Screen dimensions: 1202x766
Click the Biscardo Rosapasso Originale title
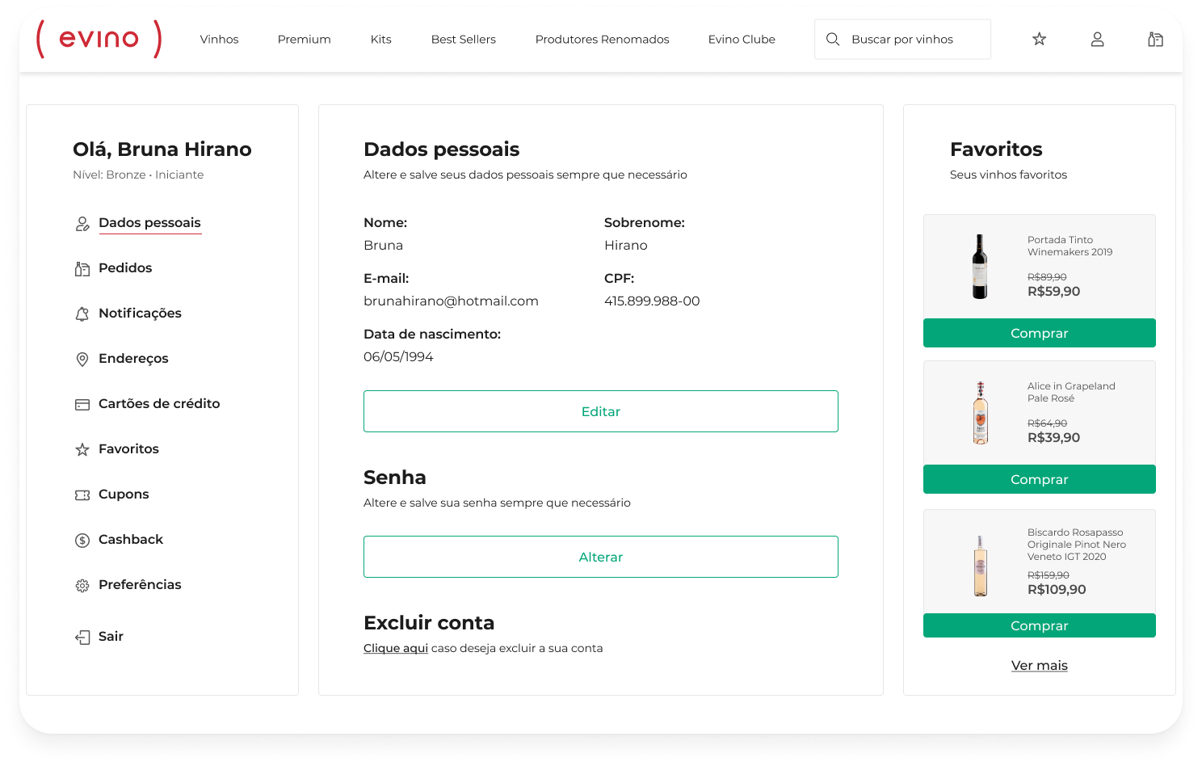(x=1077, y=545)
